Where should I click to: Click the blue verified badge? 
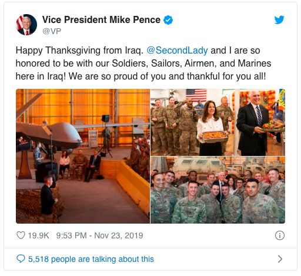point(168,20)
